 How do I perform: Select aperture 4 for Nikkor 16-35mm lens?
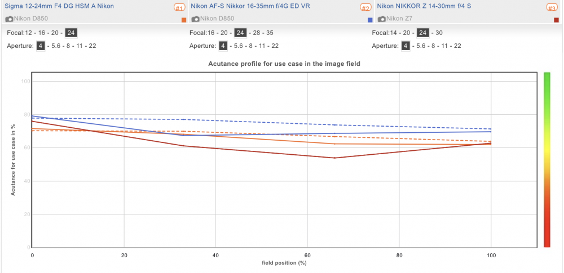(223, 46)
